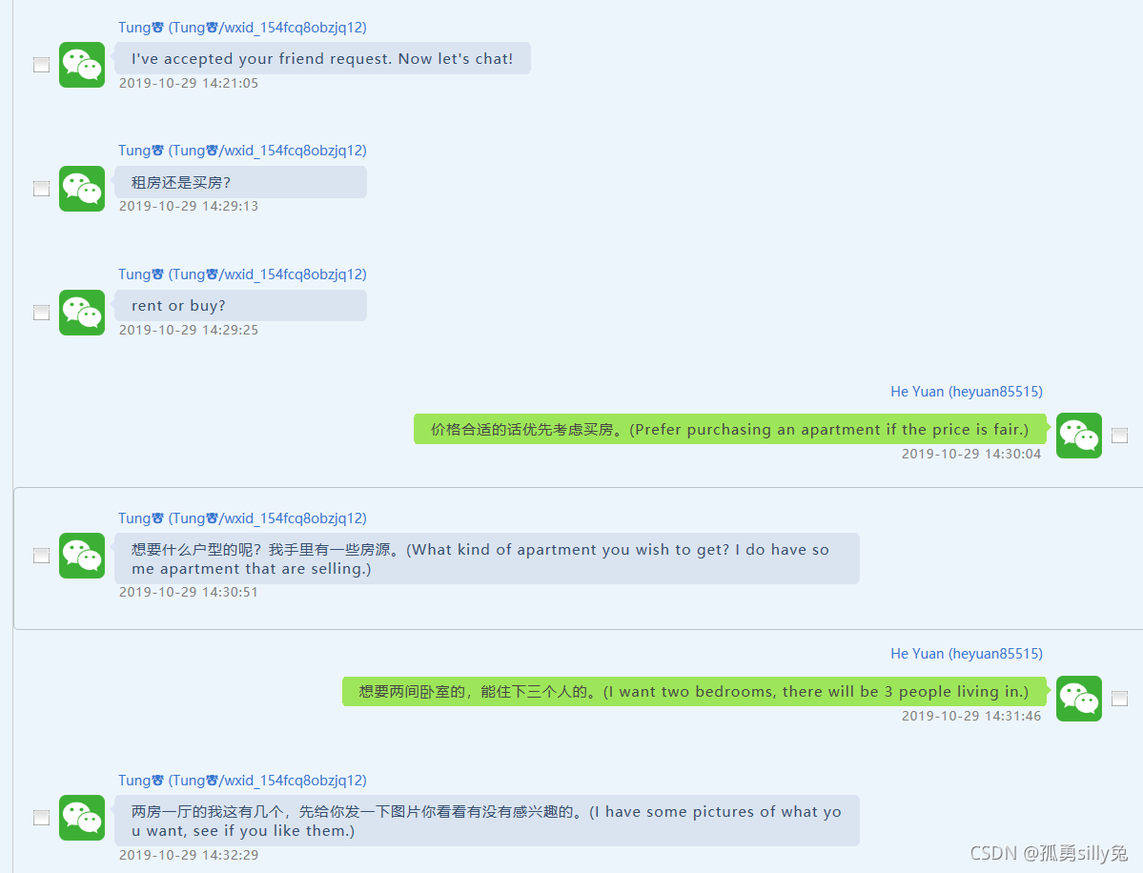Check the box for 'Prefer purchasing an apartment' message
Screen dimensions: 1143x873
1120,436
